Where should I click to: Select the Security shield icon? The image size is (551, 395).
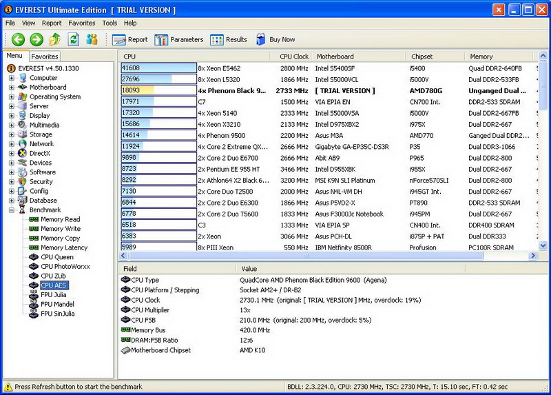tap(23, 181)
